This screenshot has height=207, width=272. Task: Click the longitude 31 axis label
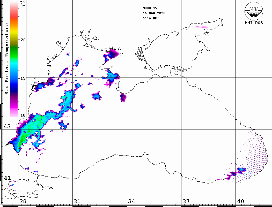click(x=77, y=201)
